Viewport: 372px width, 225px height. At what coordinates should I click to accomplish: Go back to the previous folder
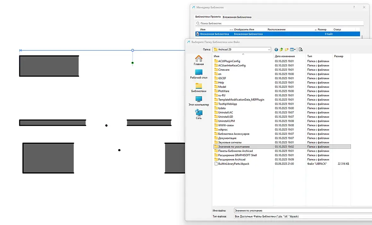(x=276, y=50)
